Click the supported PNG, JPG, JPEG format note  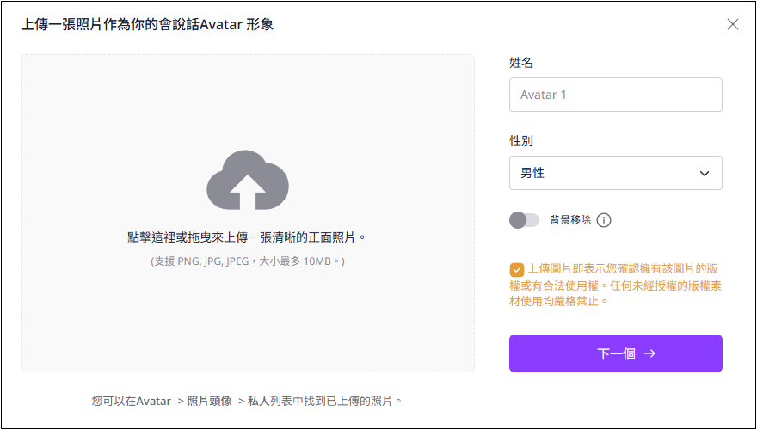point(248,261)
